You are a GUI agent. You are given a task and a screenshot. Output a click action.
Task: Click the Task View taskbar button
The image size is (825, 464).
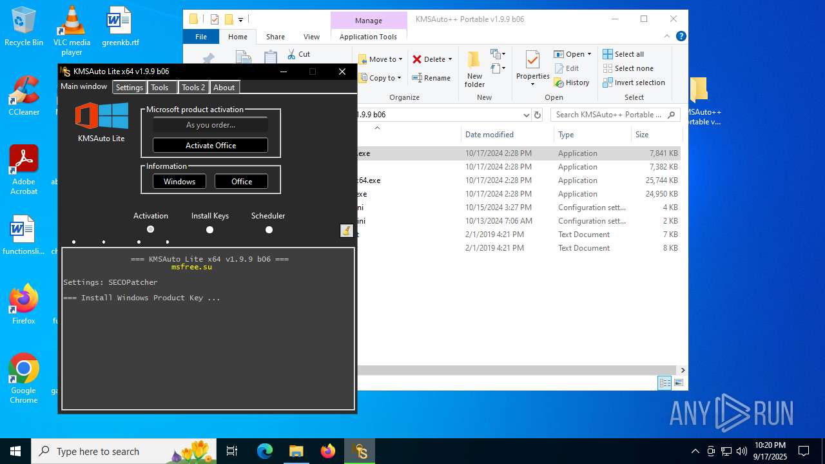point(232,451)
